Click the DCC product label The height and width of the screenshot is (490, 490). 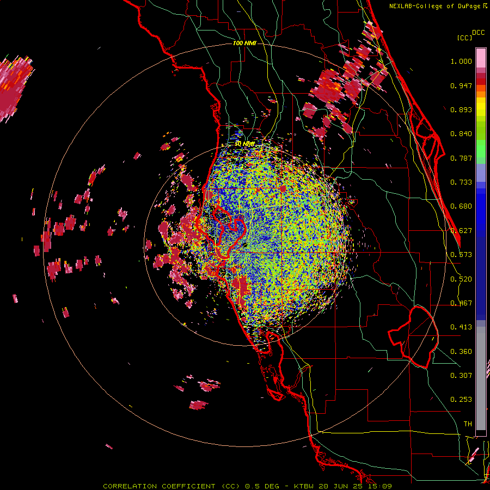click(479, 33)
